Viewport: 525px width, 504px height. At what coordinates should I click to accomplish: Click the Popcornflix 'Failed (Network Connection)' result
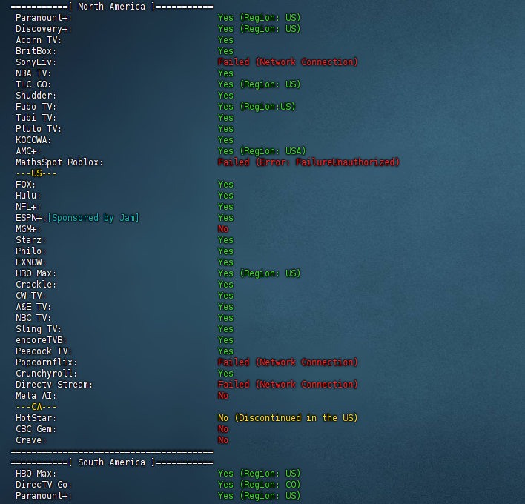(x=288, y=362)
